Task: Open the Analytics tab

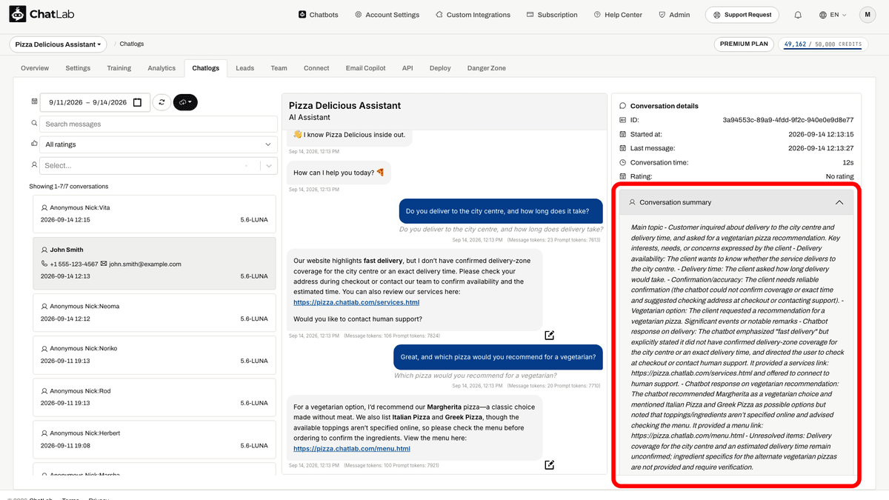Action: [x=162, y=68]
